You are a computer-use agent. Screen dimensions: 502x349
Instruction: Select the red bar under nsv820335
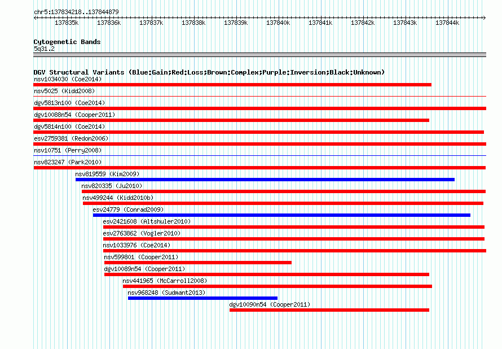284,191
